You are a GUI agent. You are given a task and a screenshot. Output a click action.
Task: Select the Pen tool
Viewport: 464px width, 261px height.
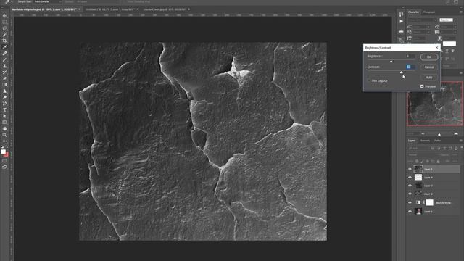tap(4, 104)
